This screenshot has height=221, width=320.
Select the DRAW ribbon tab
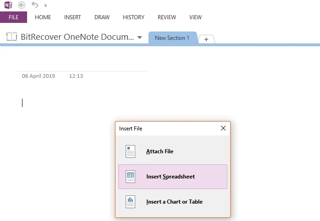point(102,17)
